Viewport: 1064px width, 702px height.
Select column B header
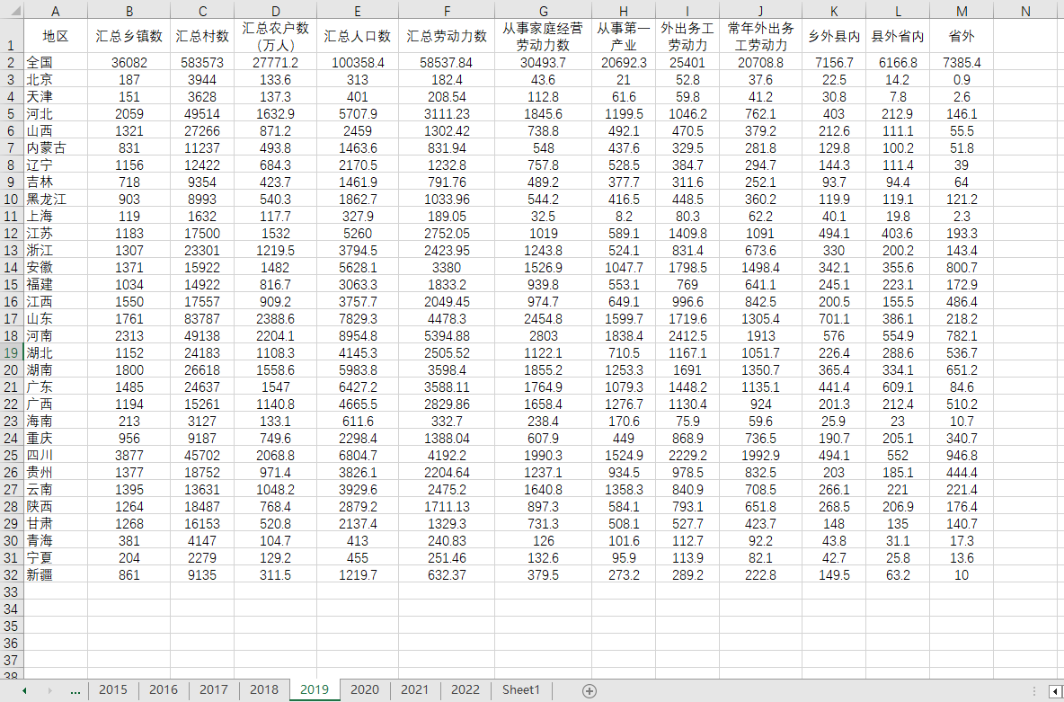tap(129, 11)
